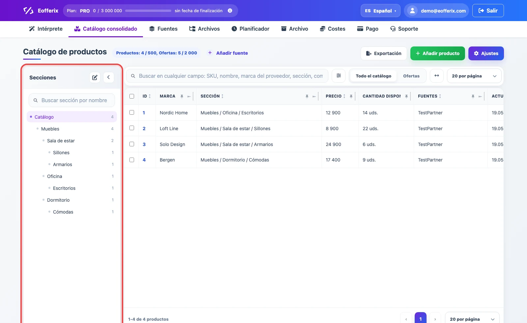Screen dimensions: 527x323
Task: Click the plan usage progress bar
Action: pyautogui.click(x=148, y=11)
